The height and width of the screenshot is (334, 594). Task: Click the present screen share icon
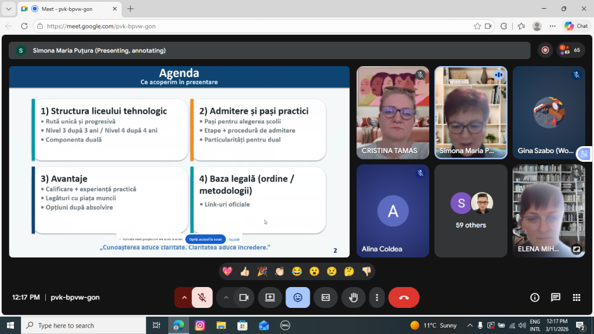270,297
